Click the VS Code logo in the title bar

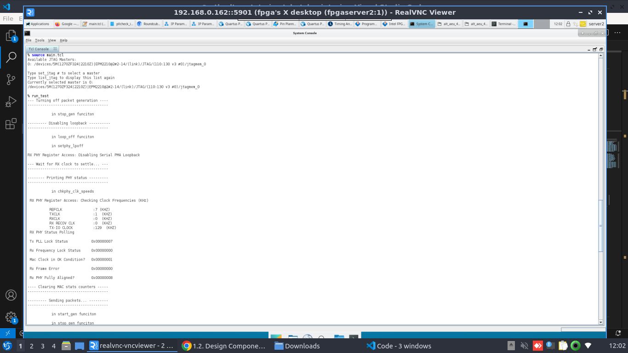pyautogui.click(x=6, y=7)
